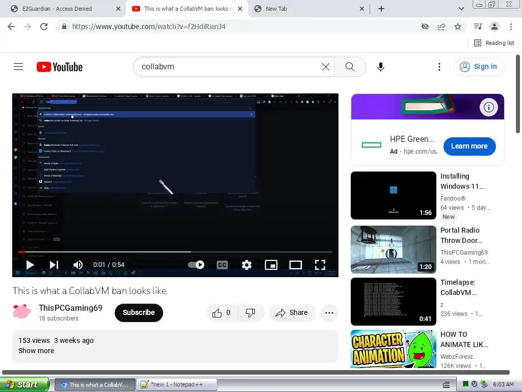Open the tab search dropdown chevron

tap(461, 9)
